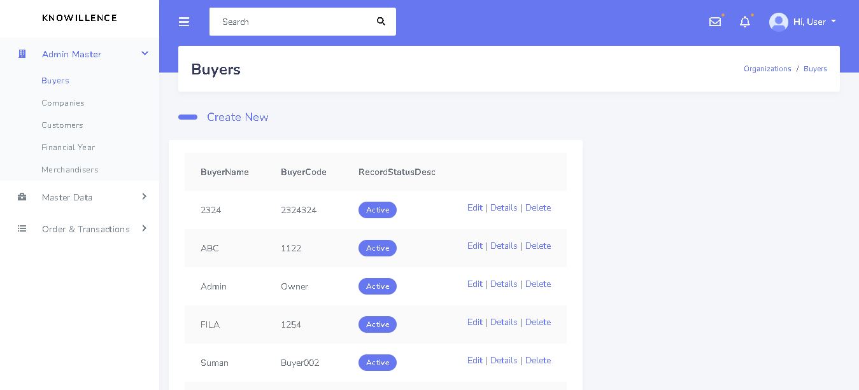Screen dimensions: 859x390
Task: Select Companies in the sidebar
Action: click(63, 103)
